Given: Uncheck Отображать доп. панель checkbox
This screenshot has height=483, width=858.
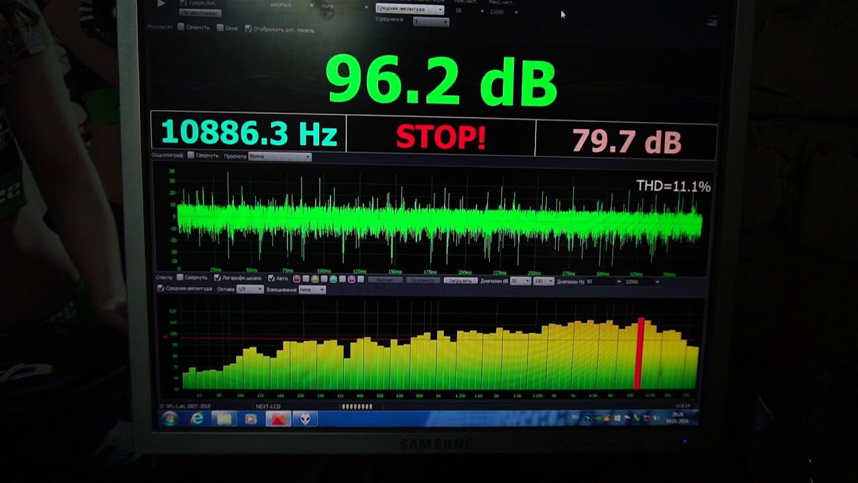Looking at the screenshot, I should (x=248, y=28).
